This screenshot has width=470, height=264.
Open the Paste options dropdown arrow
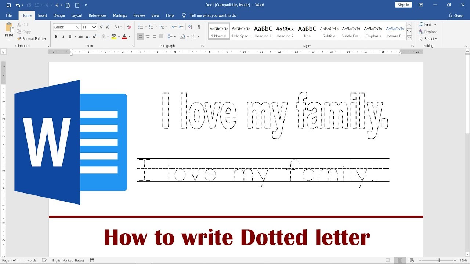tap(9, 40)
